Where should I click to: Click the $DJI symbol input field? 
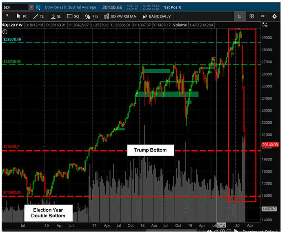(16, 7)
